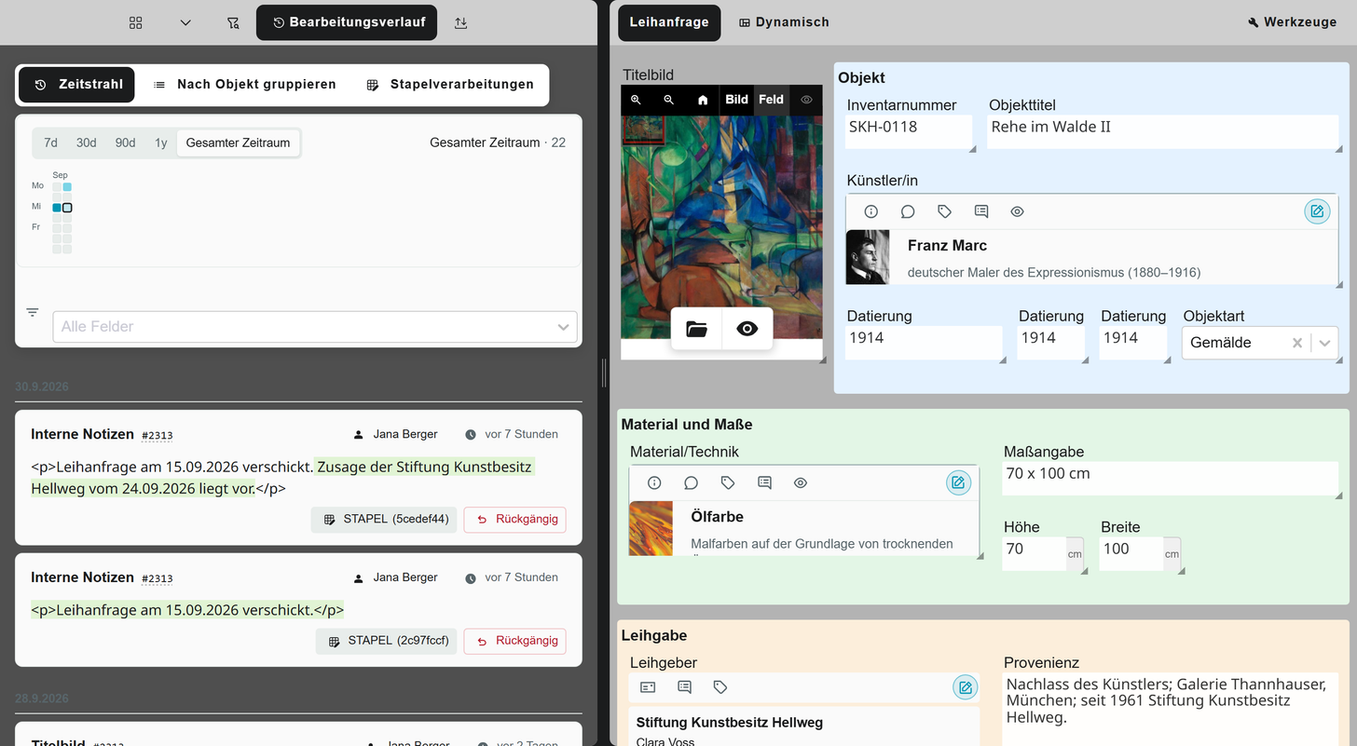The height and width of the screenshot is (746, 1357).
Task: Open the Bearbeitungsverlauf view
Action: click(347, 22)
